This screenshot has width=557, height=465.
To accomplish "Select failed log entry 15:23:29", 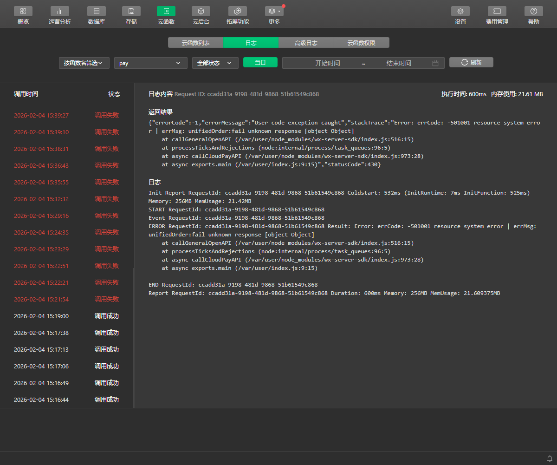I will click(67, 249).
